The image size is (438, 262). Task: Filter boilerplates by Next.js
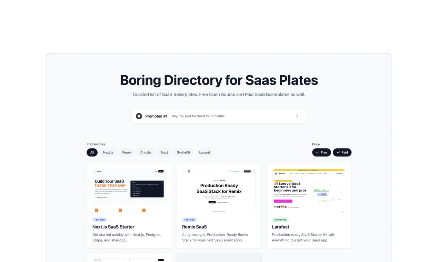(x=108, y=152)
